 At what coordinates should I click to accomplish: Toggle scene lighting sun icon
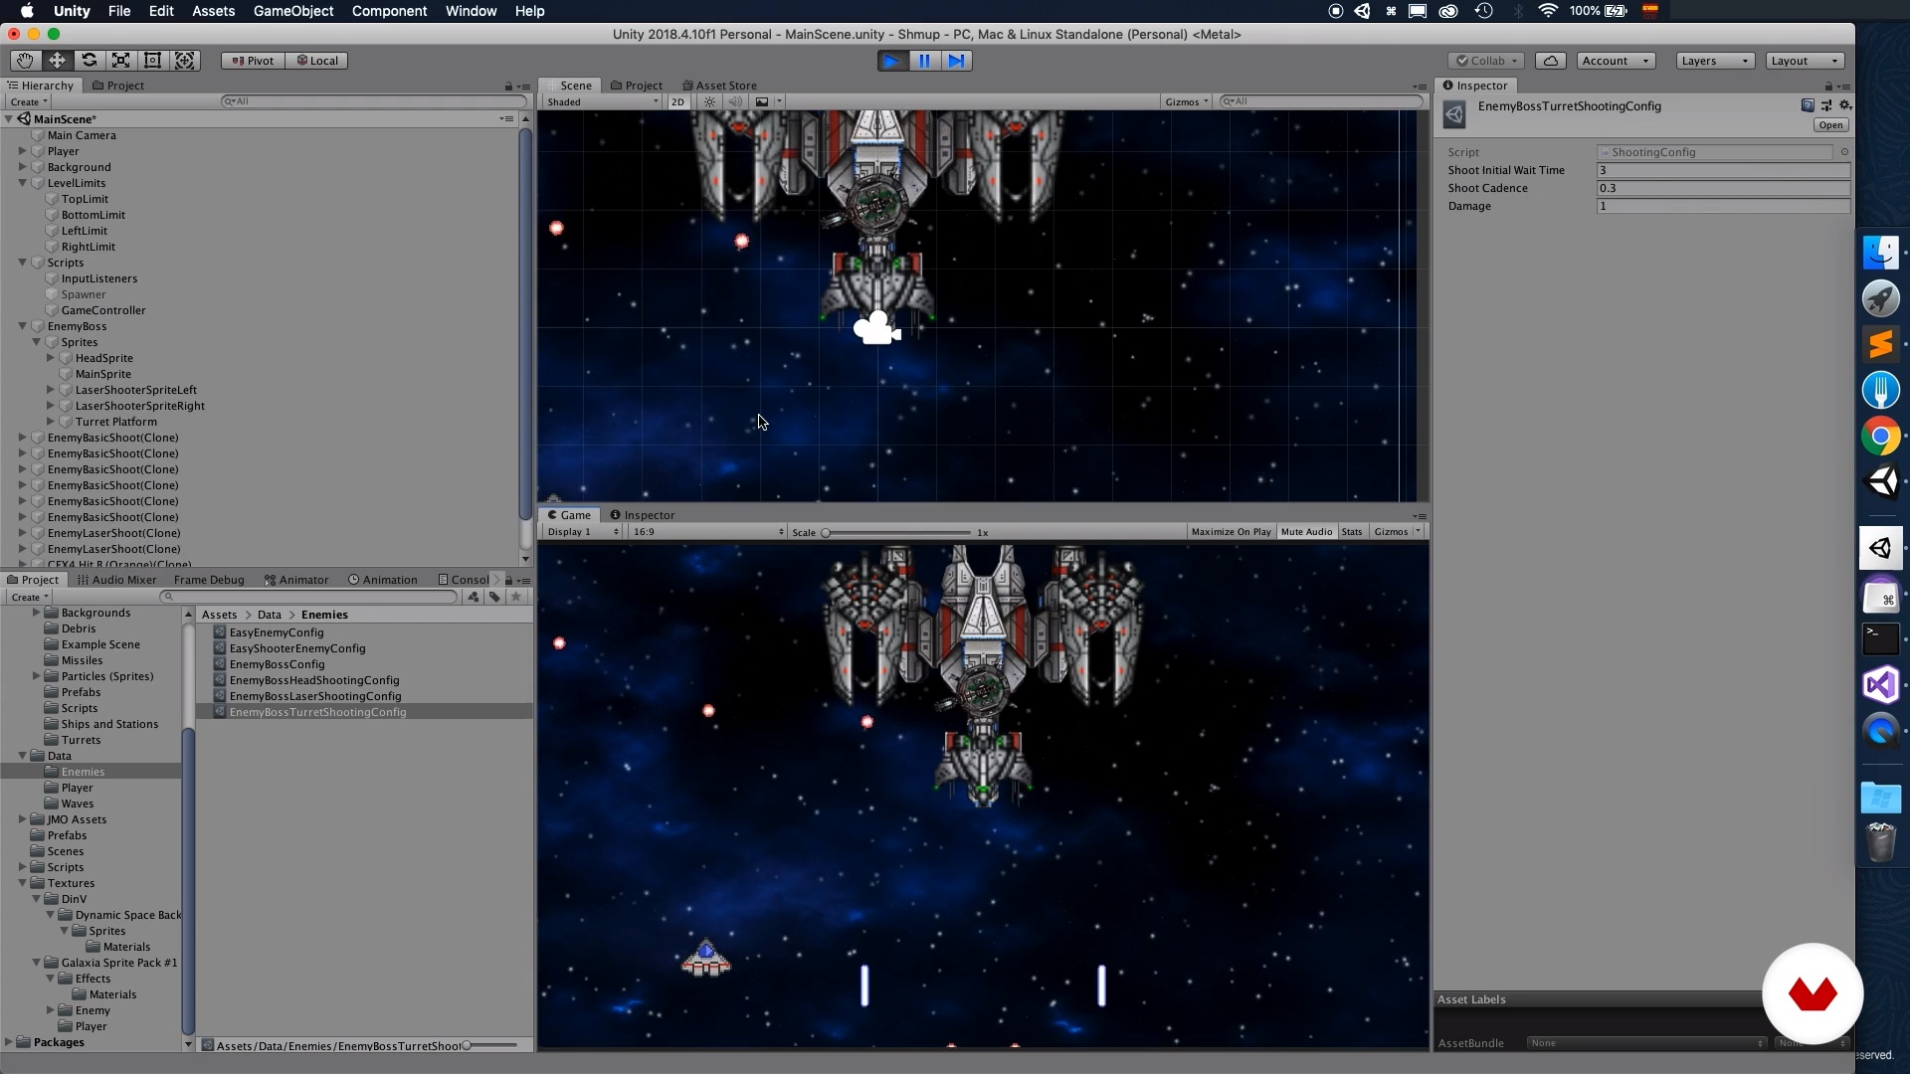click(x=709, y=101)
